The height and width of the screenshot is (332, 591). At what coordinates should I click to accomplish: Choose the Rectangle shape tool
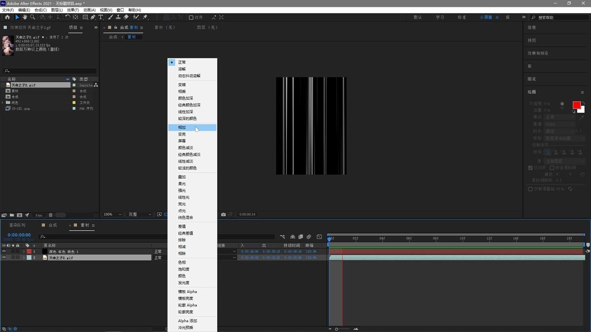point(85,17)
